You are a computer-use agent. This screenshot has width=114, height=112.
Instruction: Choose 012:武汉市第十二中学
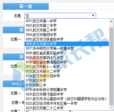[x=67, y=71]
